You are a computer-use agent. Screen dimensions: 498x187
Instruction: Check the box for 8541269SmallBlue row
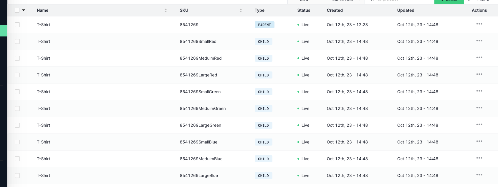point(17,142)
